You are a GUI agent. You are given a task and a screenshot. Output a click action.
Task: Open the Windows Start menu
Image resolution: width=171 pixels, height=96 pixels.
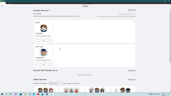tap(2, 94)
